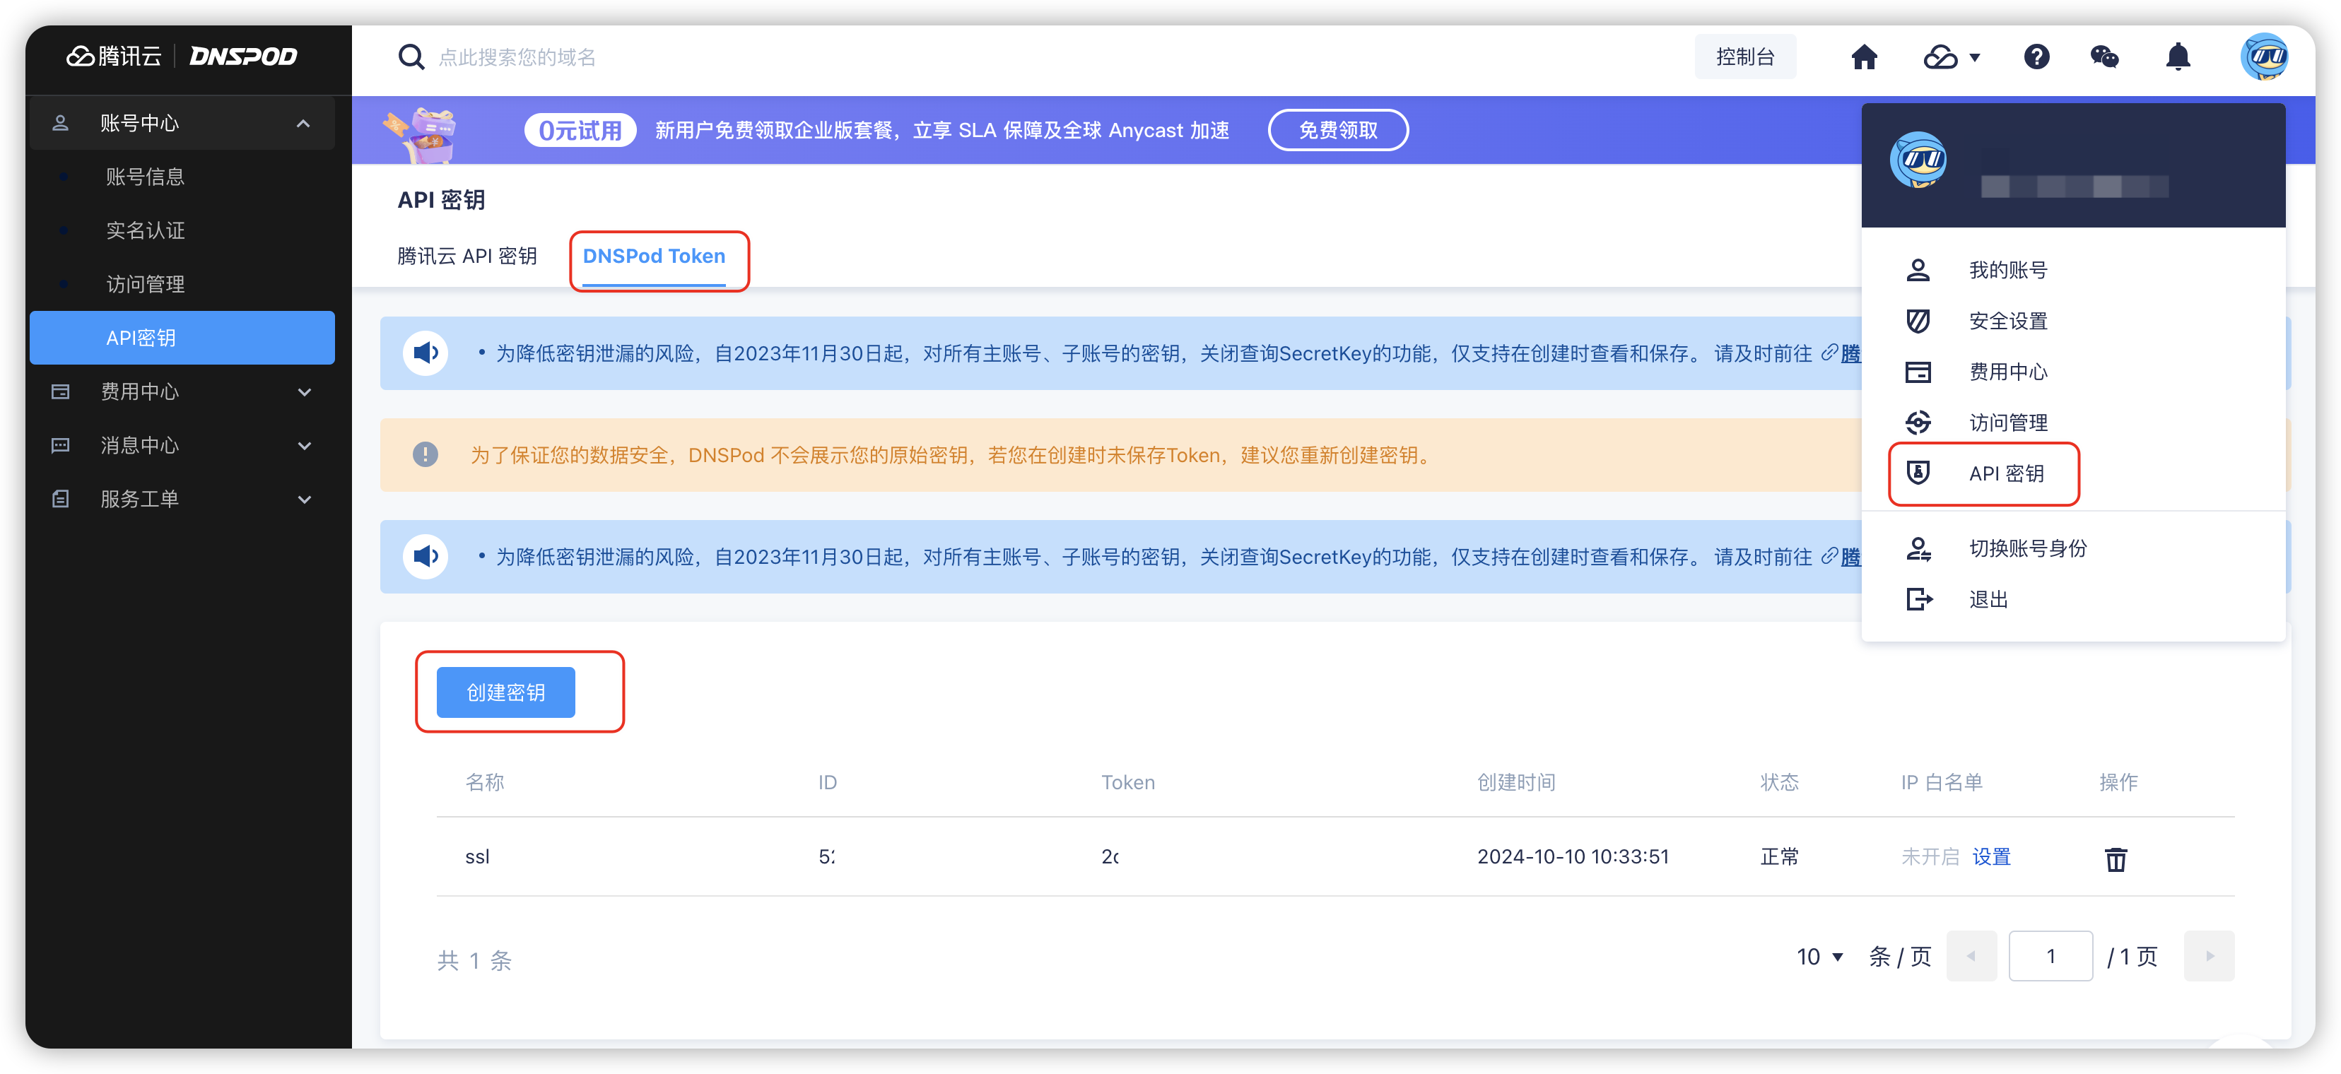This screenshot has height=1074, width=2341.
Task: Click the billing center card icon in dropdown
Action: 1918,372
